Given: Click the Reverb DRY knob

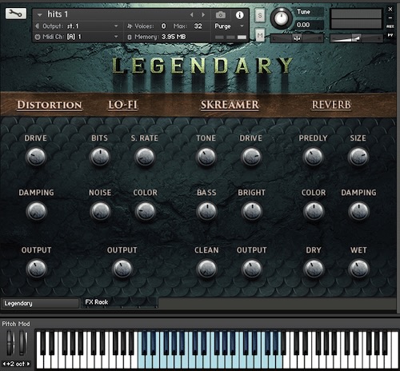Looking at the screenshot, I should point(314,269).
